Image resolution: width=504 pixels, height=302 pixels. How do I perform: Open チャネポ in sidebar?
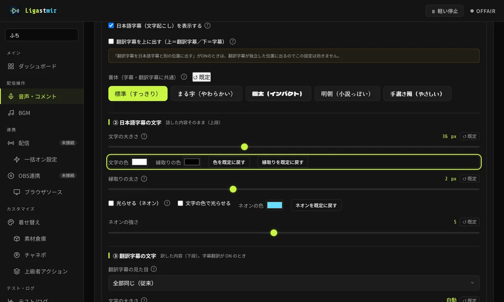(42, 255)
